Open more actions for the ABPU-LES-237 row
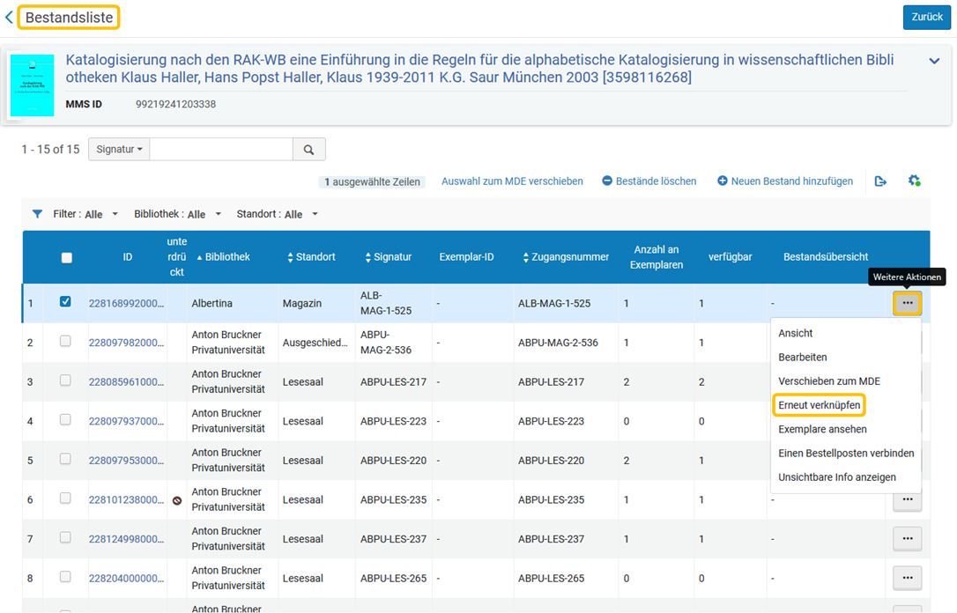 click(x=907, y=539)
